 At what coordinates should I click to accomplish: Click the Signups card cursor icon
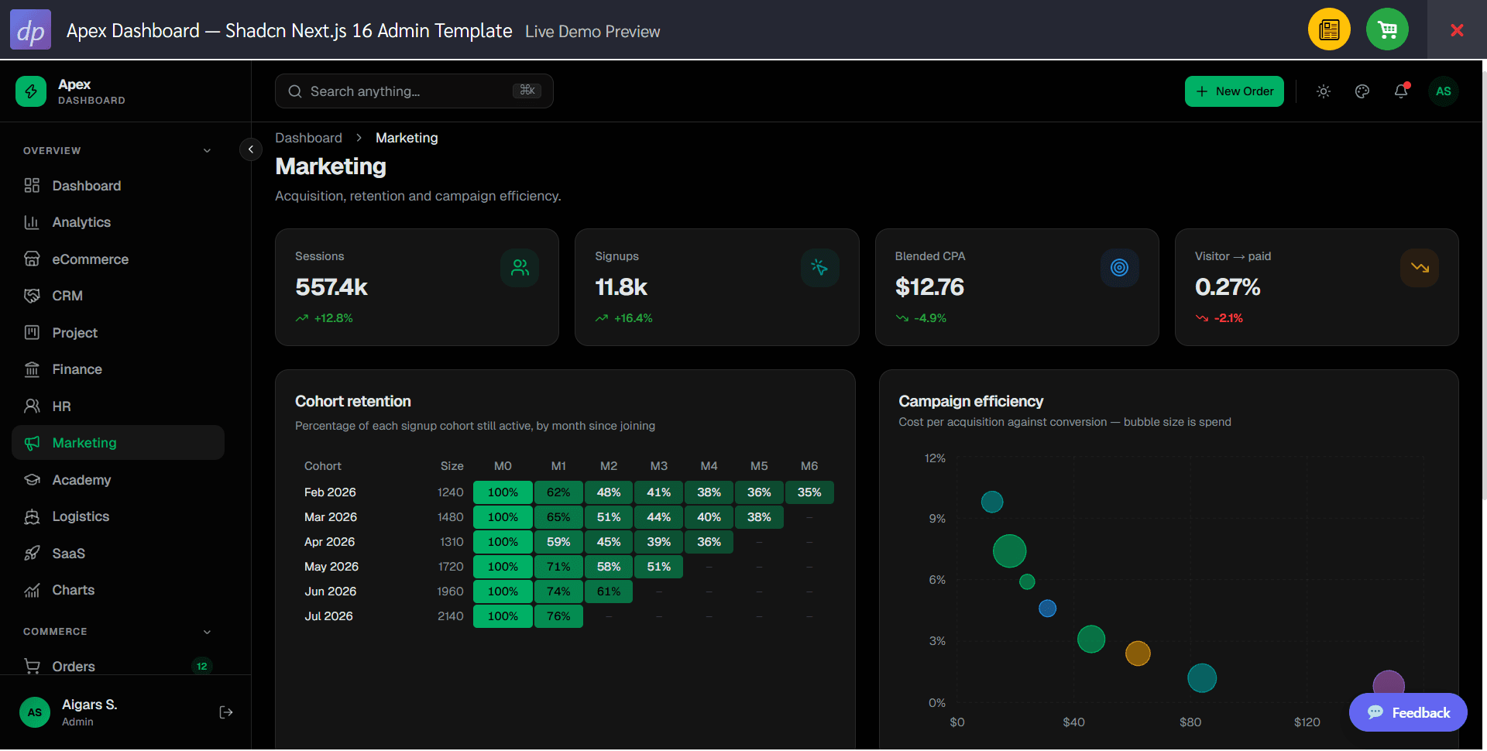tap(819, 268)
